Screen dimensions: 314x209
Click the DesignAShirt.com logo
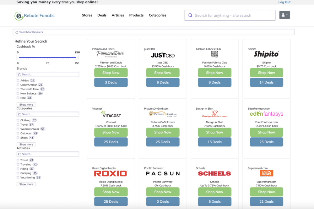click(214, 114)
